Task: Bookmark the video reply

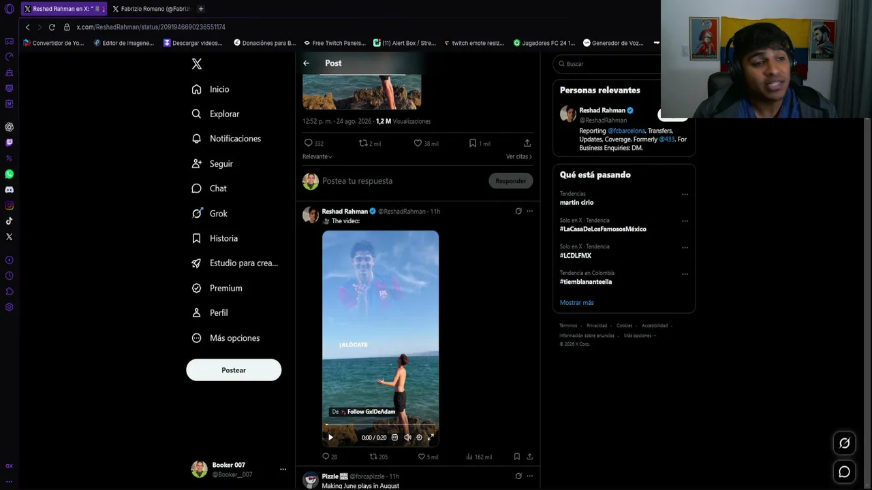Action: [x=517, y=457]
